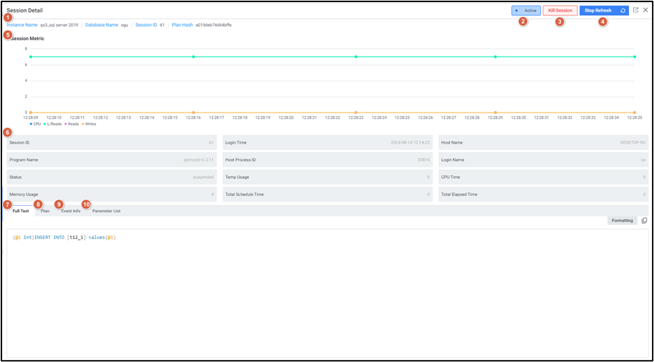
Task: Copy SQL text with the copy icon
Action: pos(644,220)
